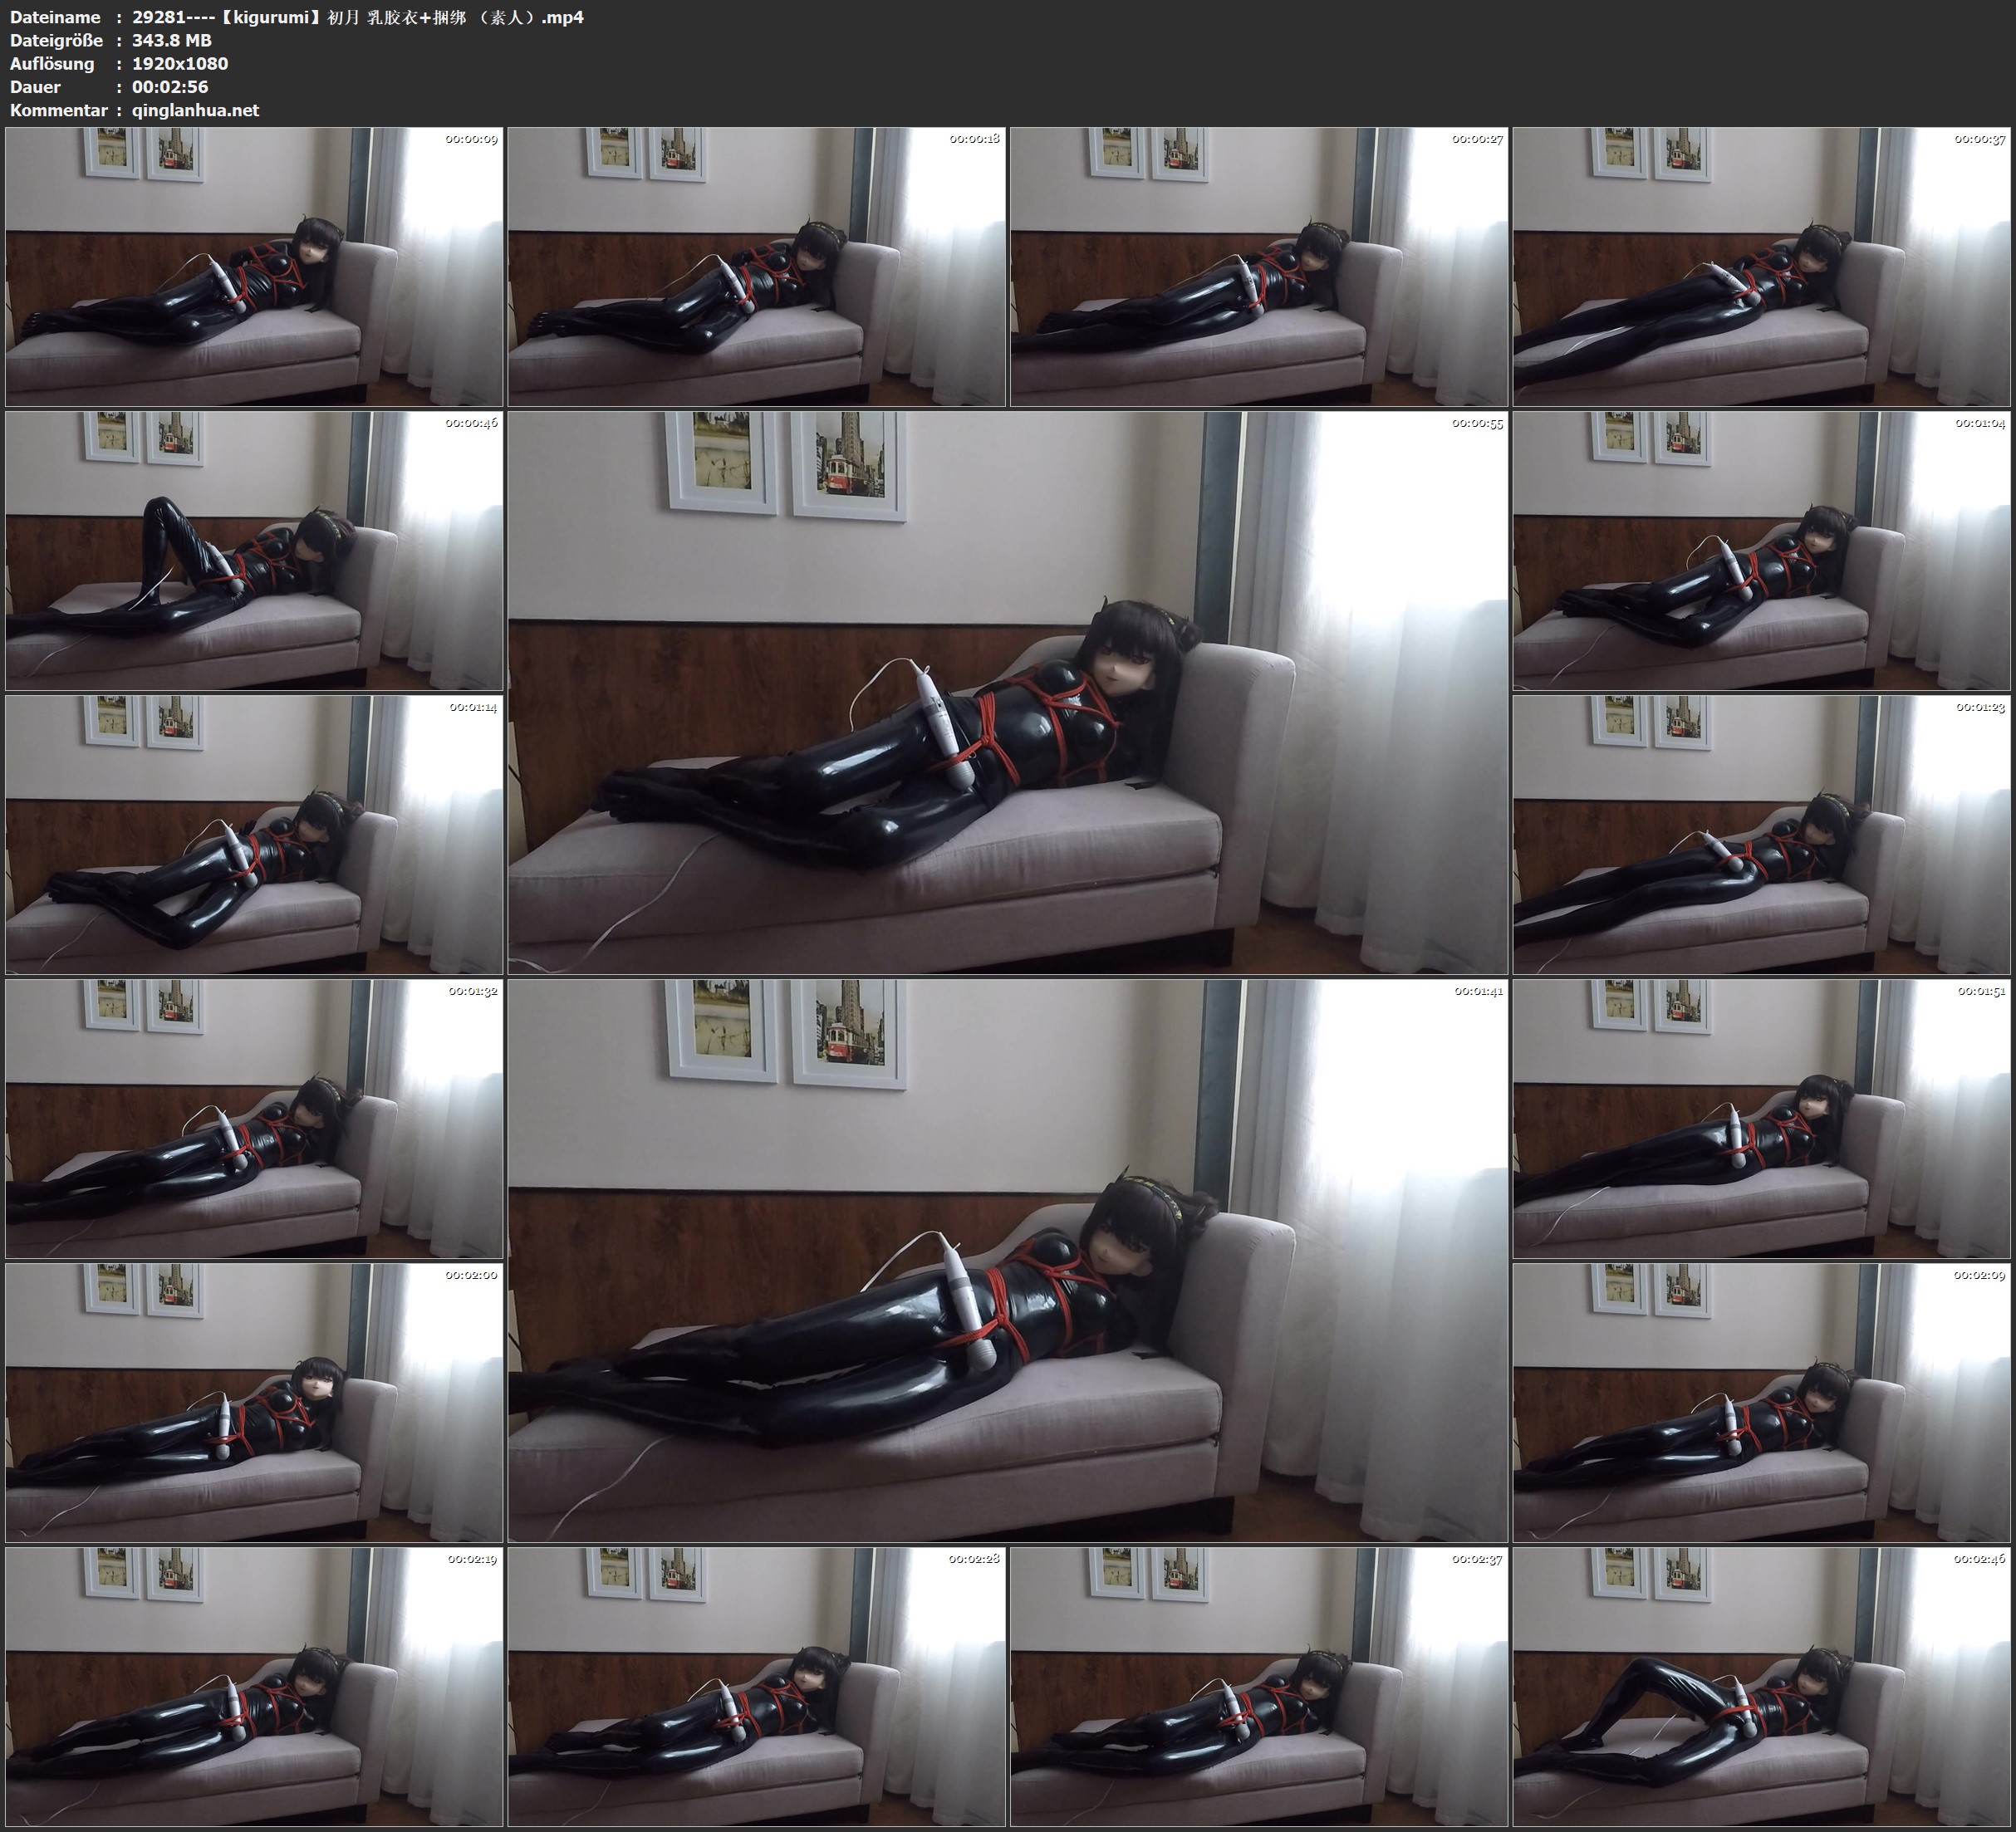Screen dimensions: 2016x1832
Task: Select the large frame at 00:01:41
Action: pyautogui.click(x=1007, y=1260)
